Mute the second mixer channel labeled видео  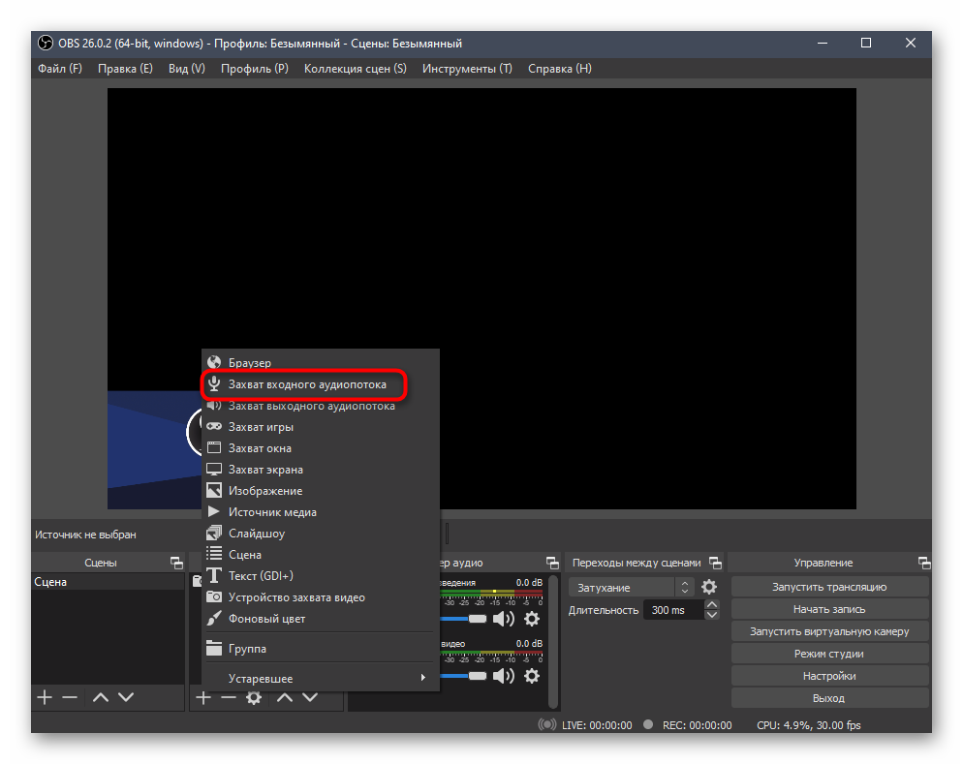pos(504,676)
